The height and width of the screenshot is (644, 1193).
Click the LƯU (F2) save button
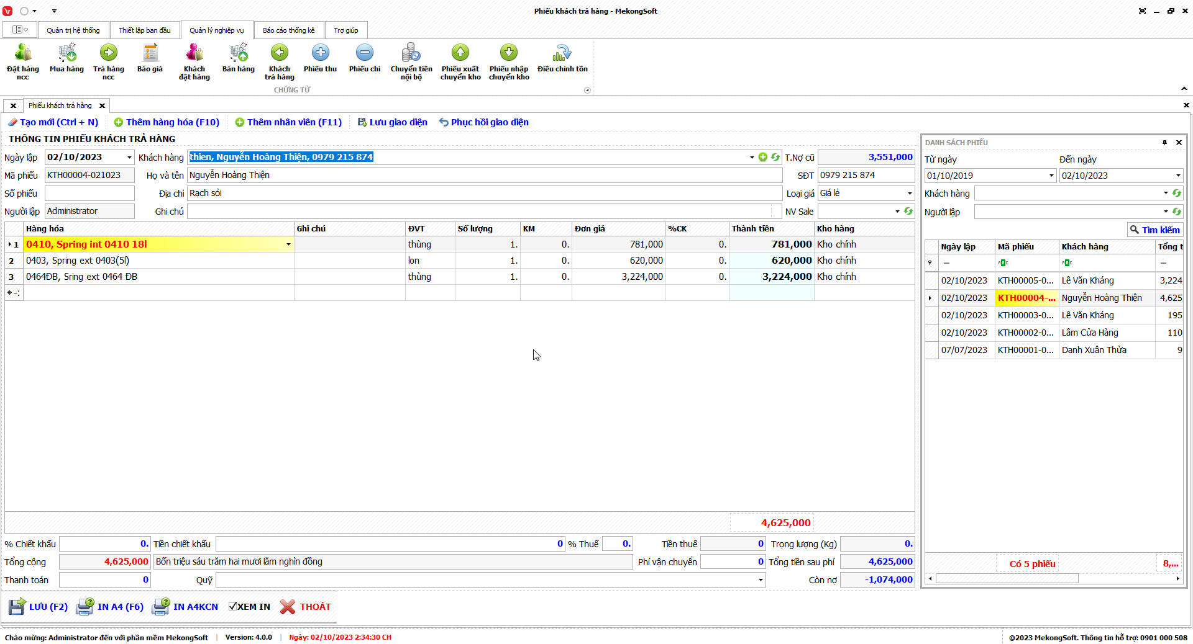point(39,607)
